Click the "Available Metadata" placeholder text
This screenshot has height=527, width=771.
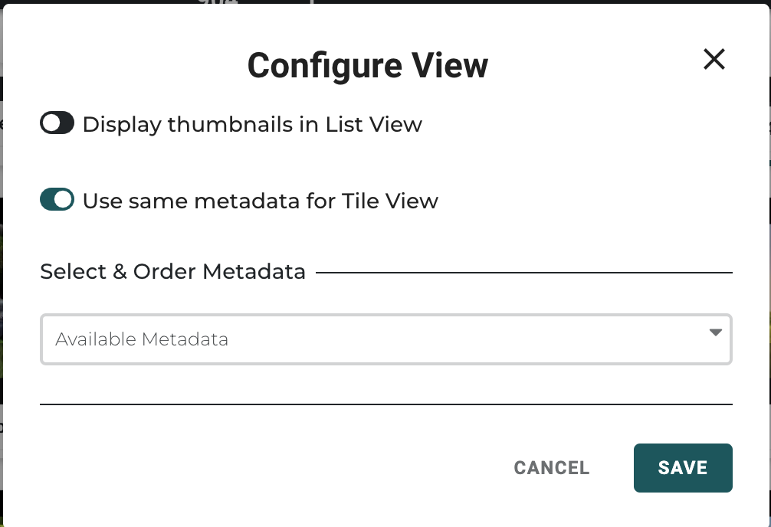[142, 339]
